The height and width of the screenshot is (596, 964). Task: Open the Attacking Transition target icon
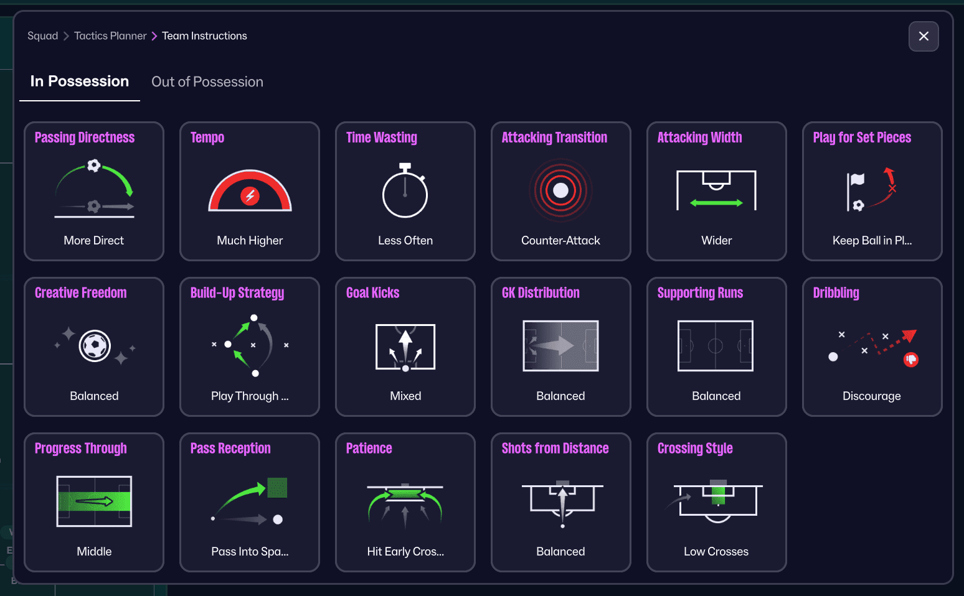coord(560,190)
